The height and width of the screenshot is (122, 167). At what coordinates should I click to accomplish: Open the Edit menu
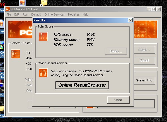pyautogui.click(x=17, y=14)
